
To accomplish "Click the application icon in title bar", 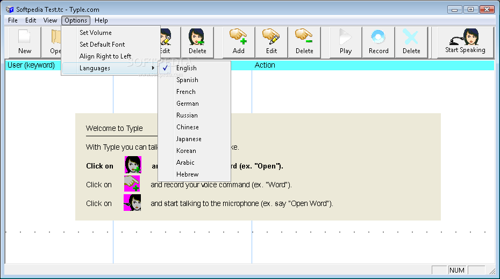I will [x=10, y=10].
